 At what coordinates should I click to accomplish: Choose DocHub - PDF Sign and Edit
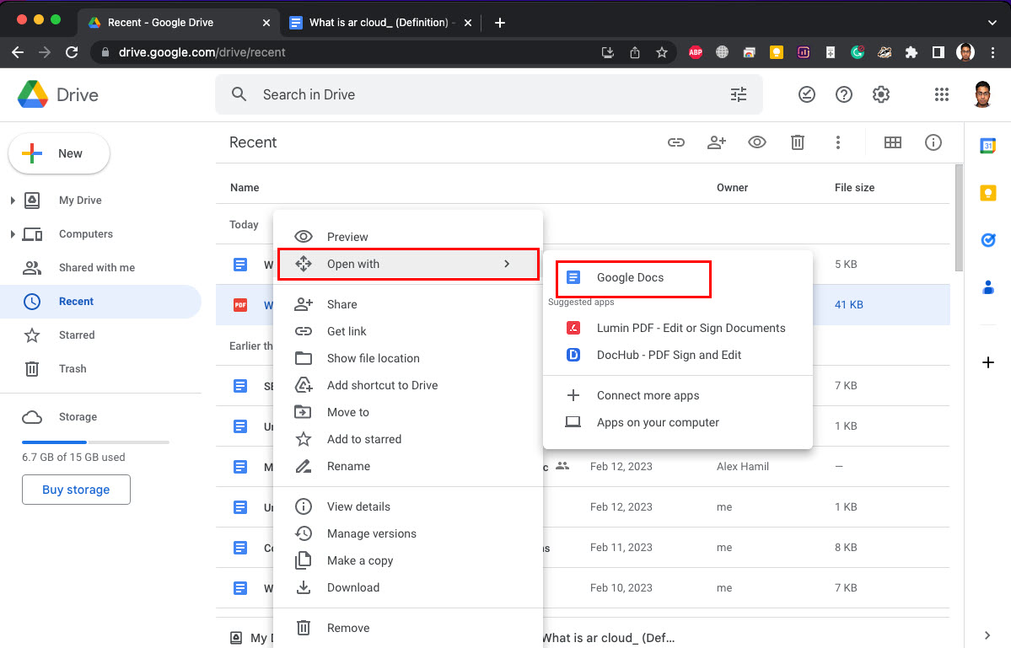(678, 355)
